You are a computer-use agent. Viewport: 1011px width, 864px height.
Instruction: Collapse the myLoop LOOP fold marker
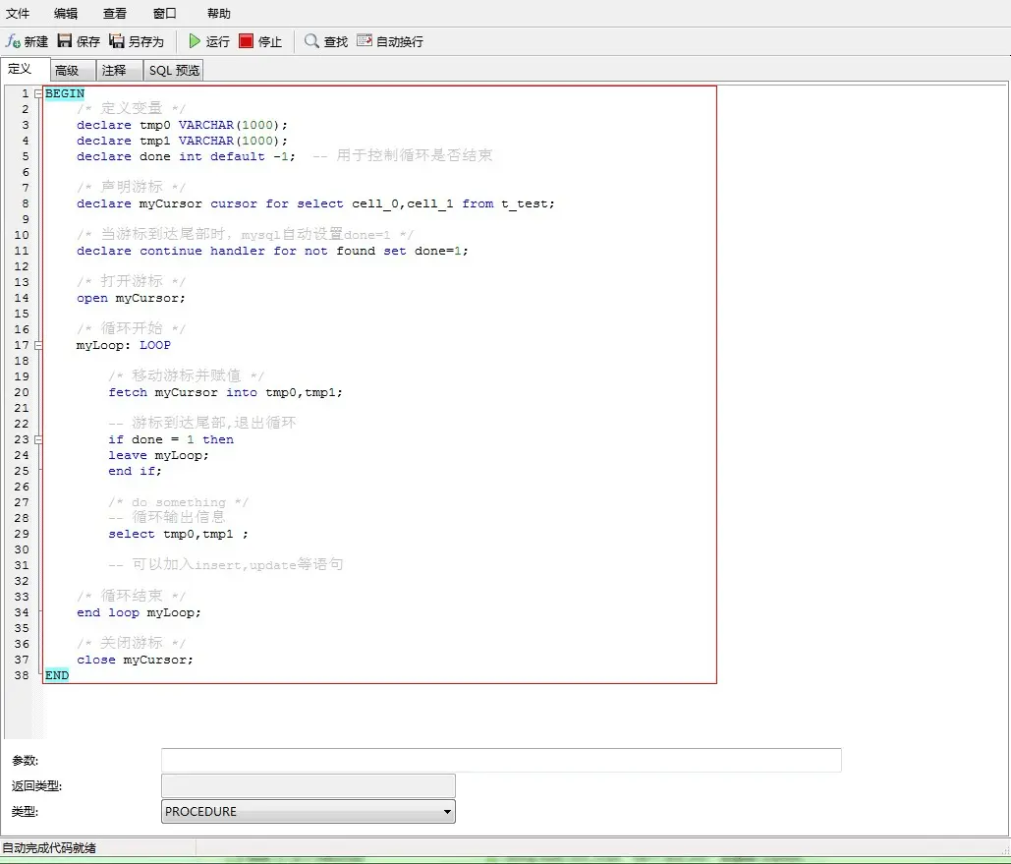click(x=38, y=346)
